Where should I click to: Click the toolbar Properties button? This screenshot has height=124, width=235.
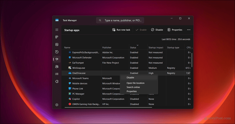175,30
